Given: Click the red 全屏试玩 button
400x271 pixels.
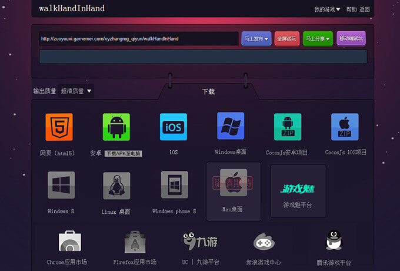Looking at the screenshot, I should (286, 38).
